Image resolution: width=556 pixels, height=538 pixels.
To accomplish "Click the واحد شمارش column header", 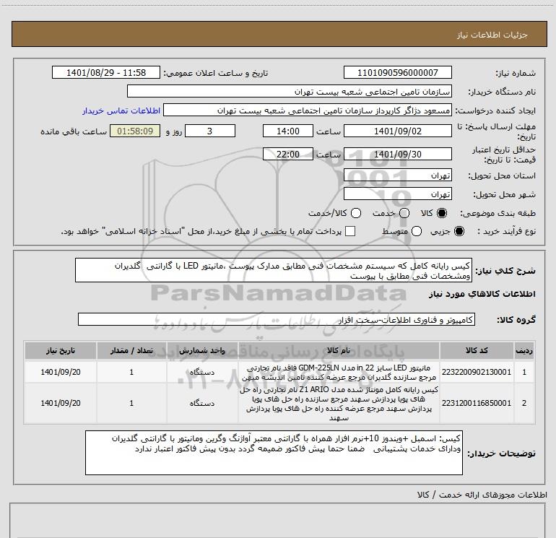I will coord(202,350).
